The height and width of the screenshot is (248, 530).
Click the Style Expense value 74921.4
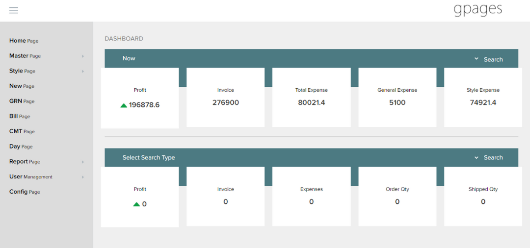click(483, 102)
